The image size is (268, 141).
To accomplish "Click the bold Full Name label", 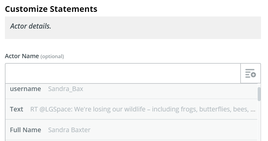I will (x=26, y=130).
